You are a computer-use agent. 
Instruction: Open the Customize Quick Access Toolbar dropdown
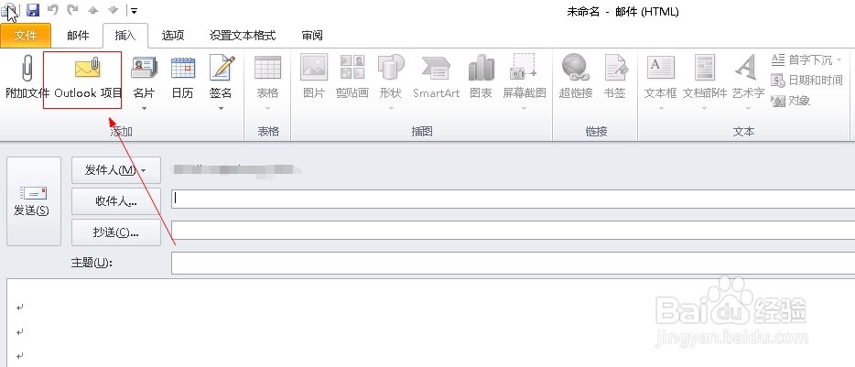click(134, 10)
